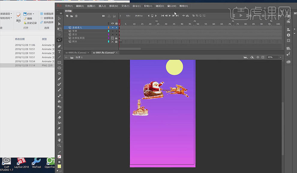Show the hidden 剧本 layer

pyautogui.click(x=112, y=42)
